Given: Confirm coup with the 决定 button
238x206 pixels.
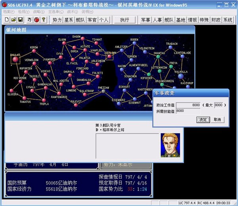Looking at the screenshot, I should 203,120.
